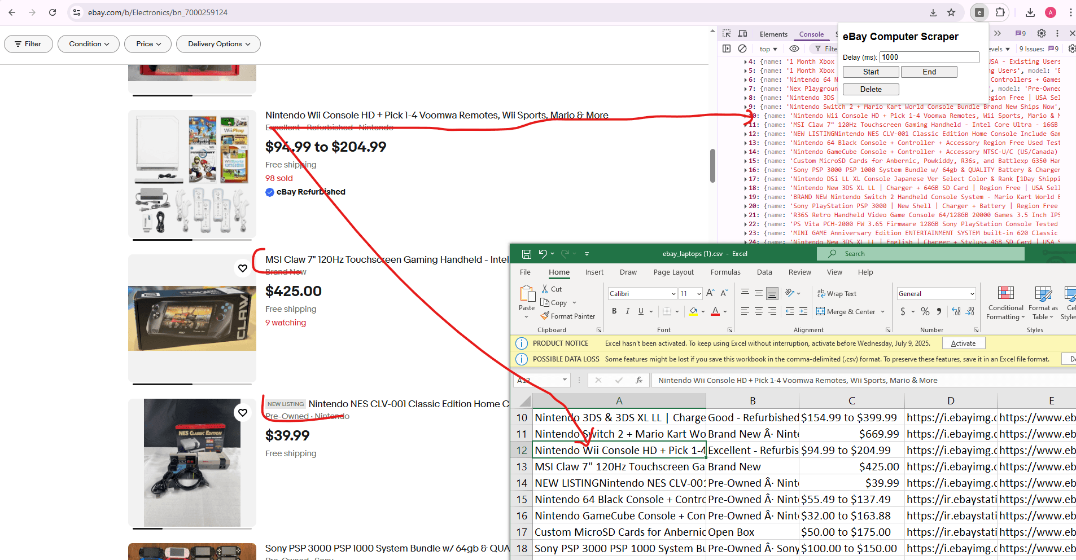
Task: Bookmark this page with the star icon
Action: coord(951,12)
